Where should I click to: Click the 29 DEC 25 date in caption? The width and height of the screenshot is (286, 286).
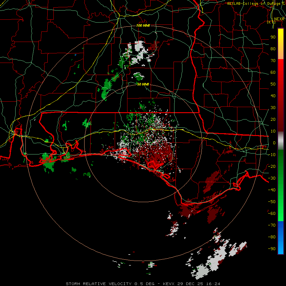190,284
